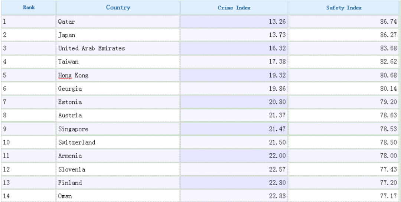Click Estonia's crime index value 20.80
The image size is (401, 202).
[x=277, y=102]
